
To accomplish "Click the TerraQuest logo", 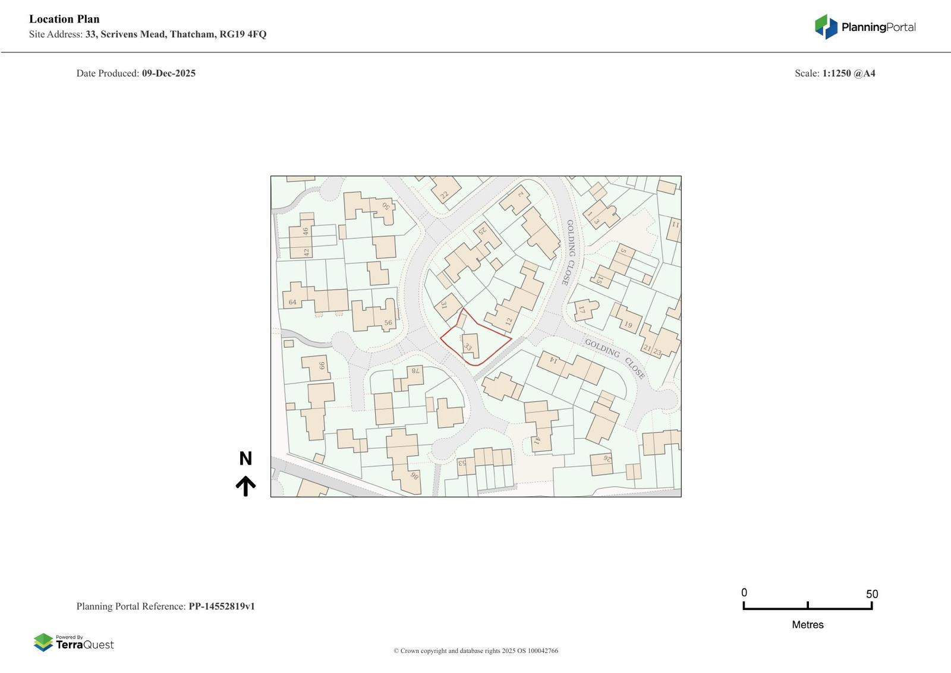I will click(74, 642).
